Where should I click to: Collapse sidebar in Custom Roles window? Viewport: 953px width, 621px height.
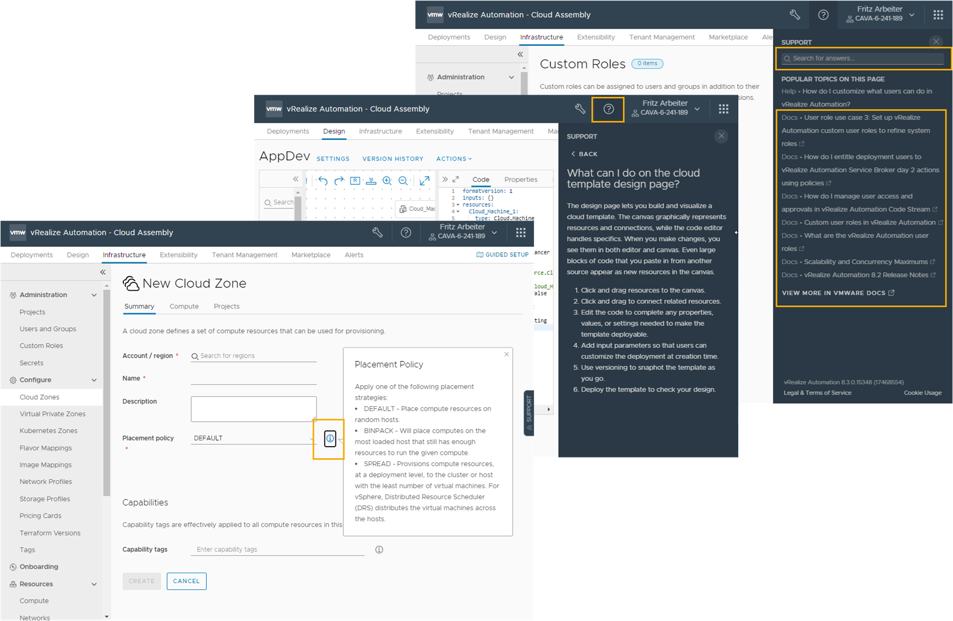[520, 55]
